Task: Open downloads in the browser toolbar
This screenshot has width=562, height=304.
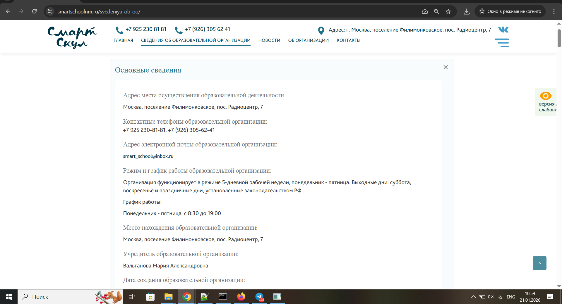Action: point(467,11)
